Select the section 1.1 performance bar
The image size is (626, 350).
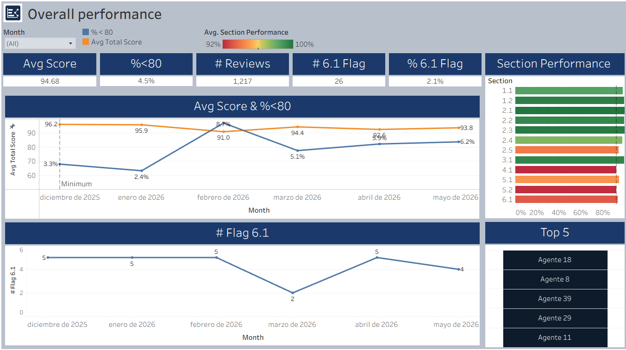point(569,91)
